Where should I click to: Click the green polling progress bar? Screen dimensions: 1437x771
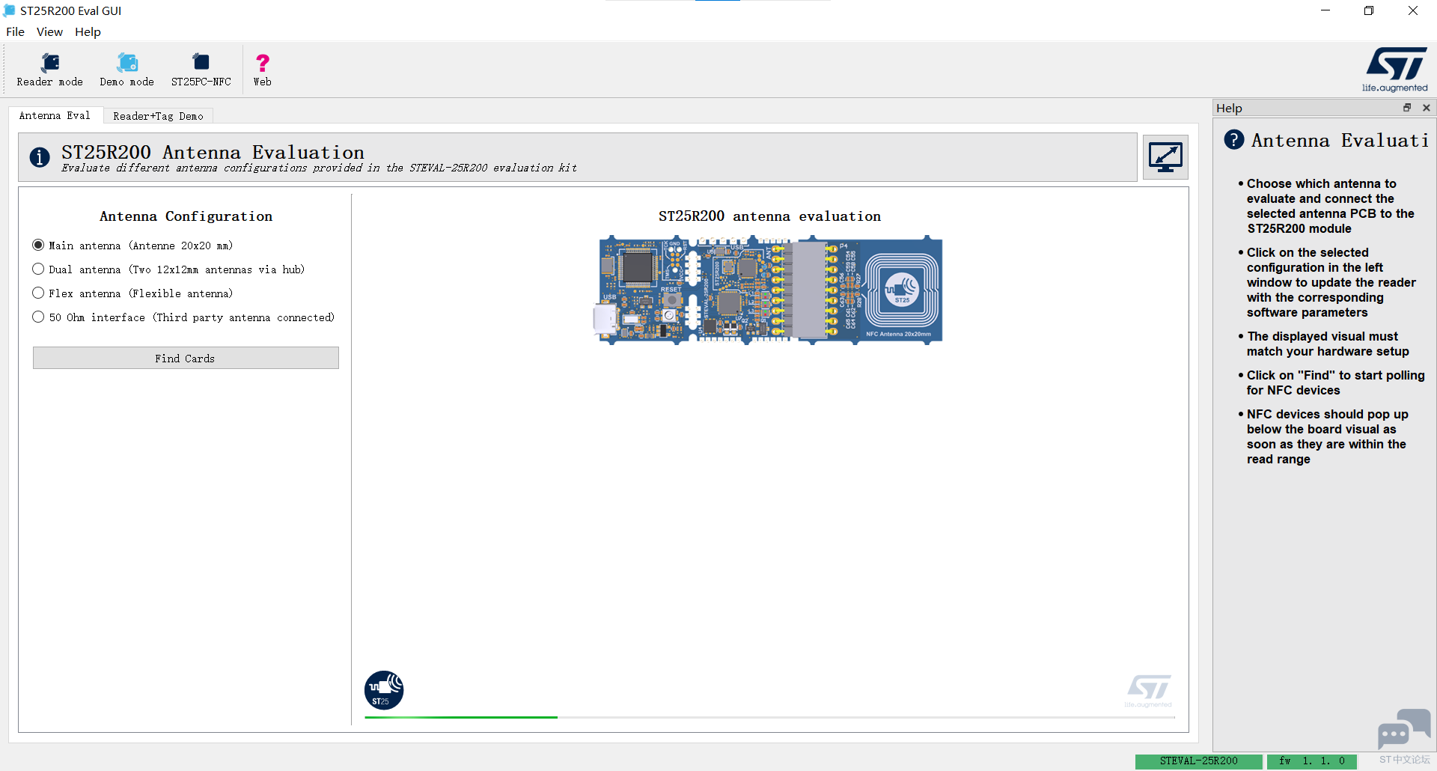[770, 717]
